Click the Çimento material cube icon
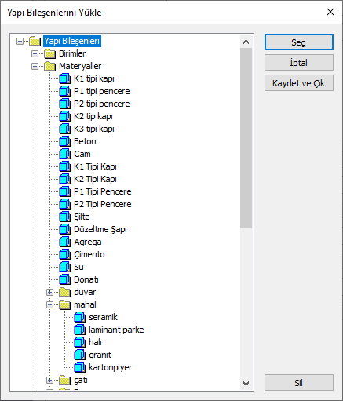 point(64,254)
